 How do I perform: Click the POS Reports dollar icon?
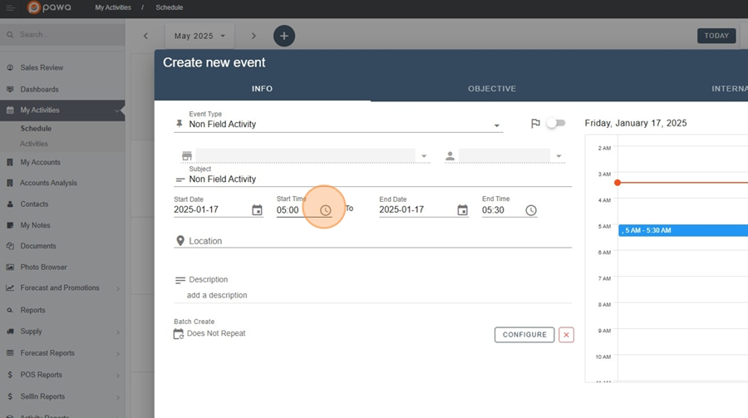(x=10, y=375)
